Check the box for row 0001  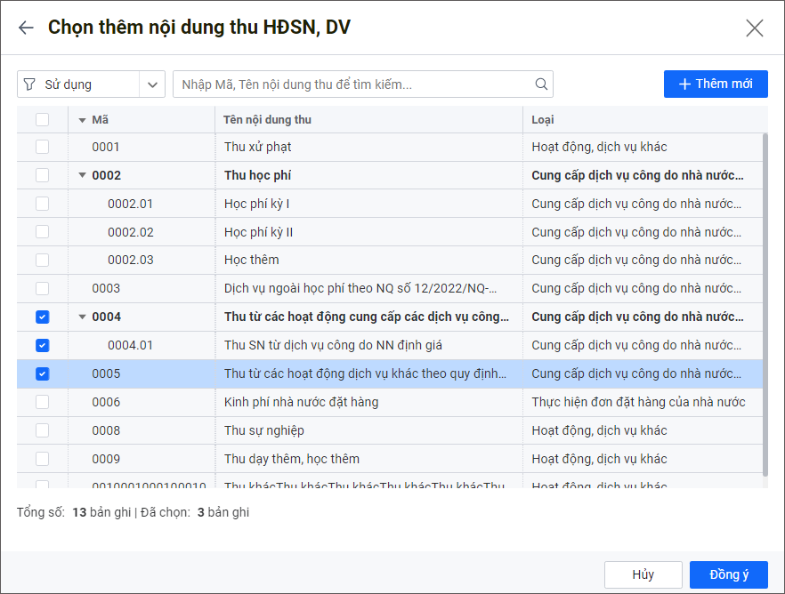pos(43,147)
